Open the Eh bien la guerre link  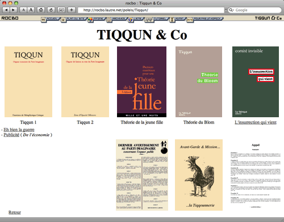(x=19, y=130)
